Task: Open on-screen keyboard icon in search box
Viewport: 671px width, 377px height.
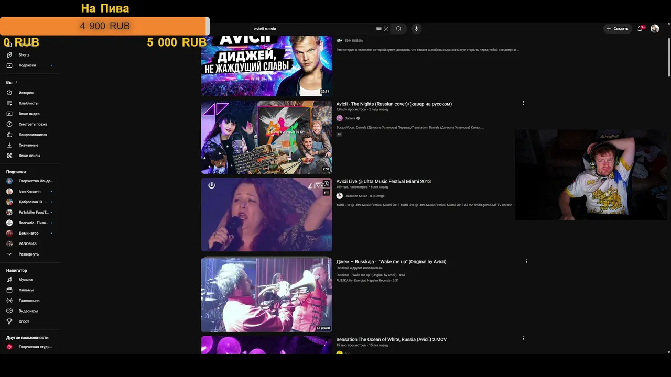Action: (379, 29)
